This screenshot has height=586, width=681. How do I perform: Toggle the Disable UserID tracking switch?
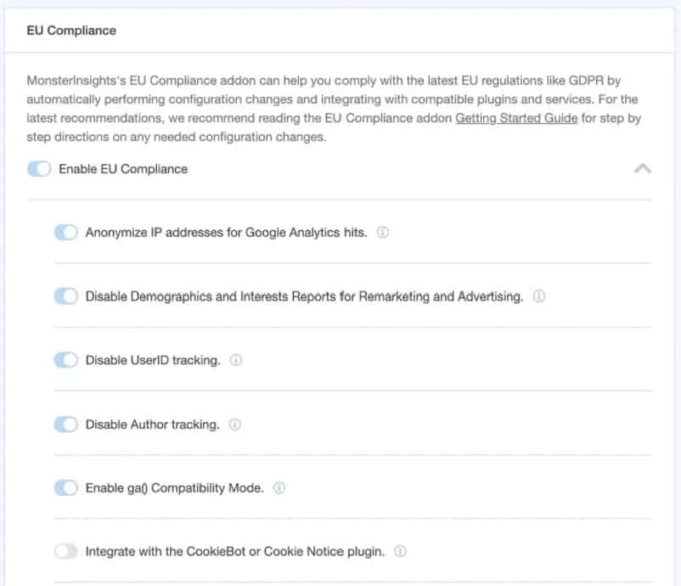pos(65,360)
